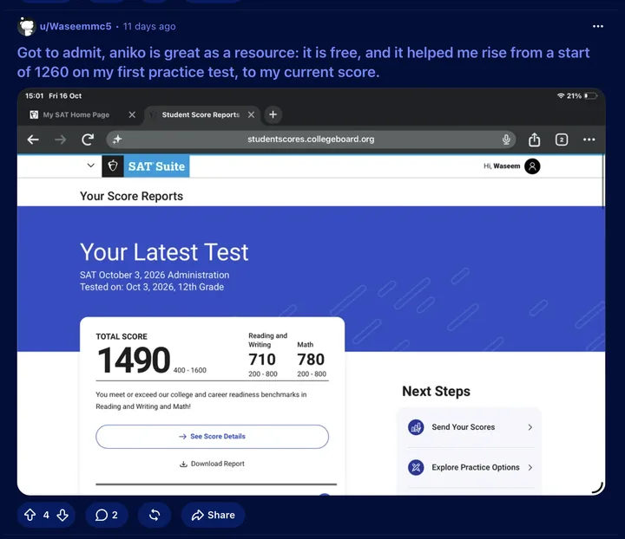
Task: Click the repost arrows icon button
Action: 155,515
